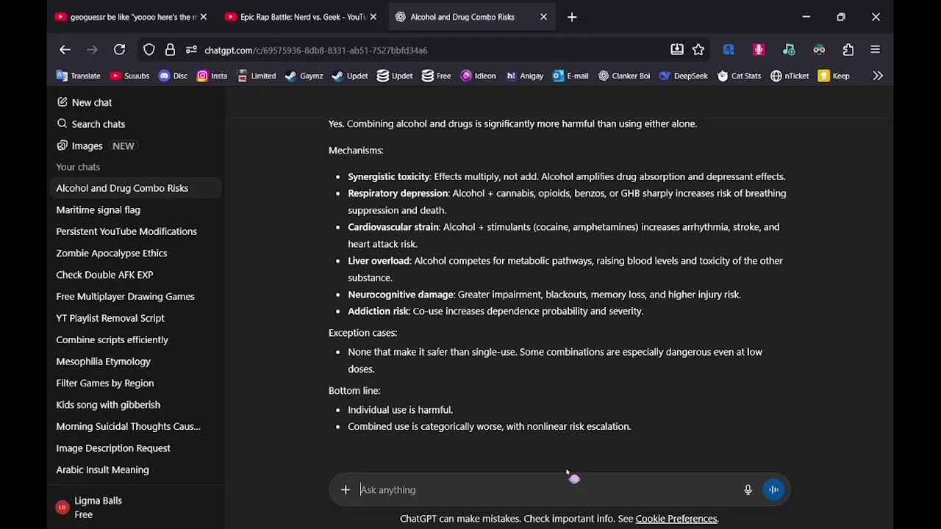Image resolution: width=941 pixels, height=529 pixels.
Task: Open the Idleon bookmark
Action: point(479,76)
